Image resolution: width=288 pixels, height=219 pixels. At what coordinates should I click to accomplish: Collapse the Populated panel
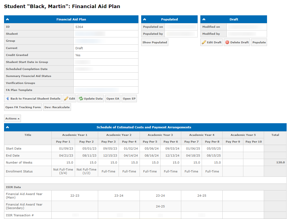coord(145,19)
